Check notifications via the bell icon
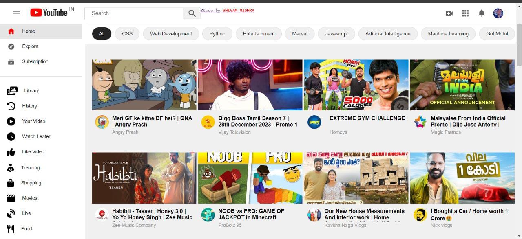Image resolution: width=522 pixels, height=239 pixels. coord(481,13)
